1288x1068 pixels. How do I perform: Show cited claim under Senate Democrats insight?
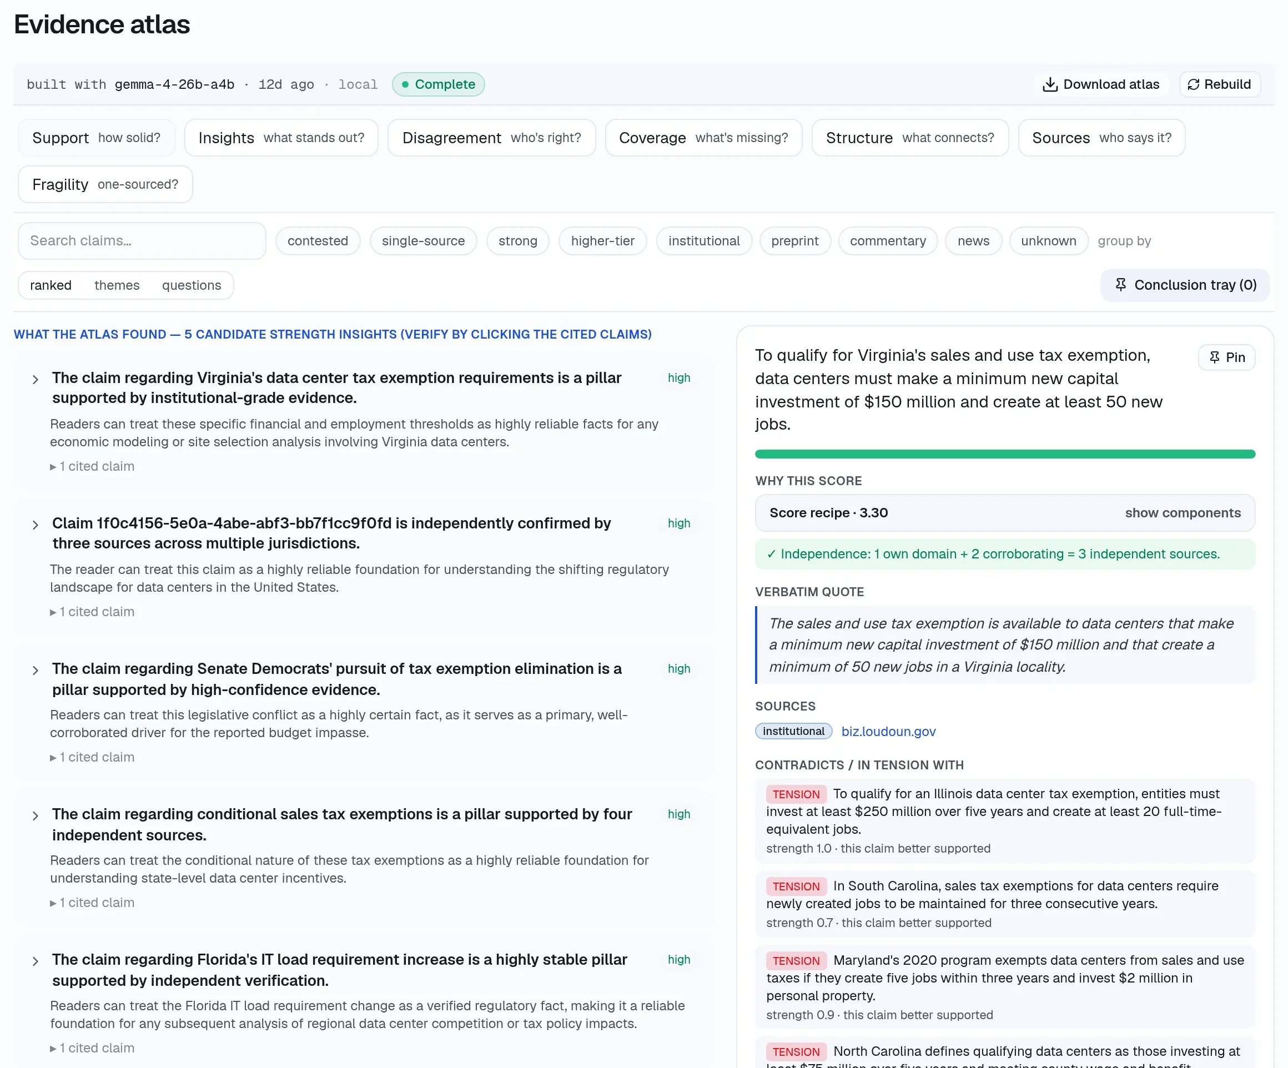click(x=92, y=757)
